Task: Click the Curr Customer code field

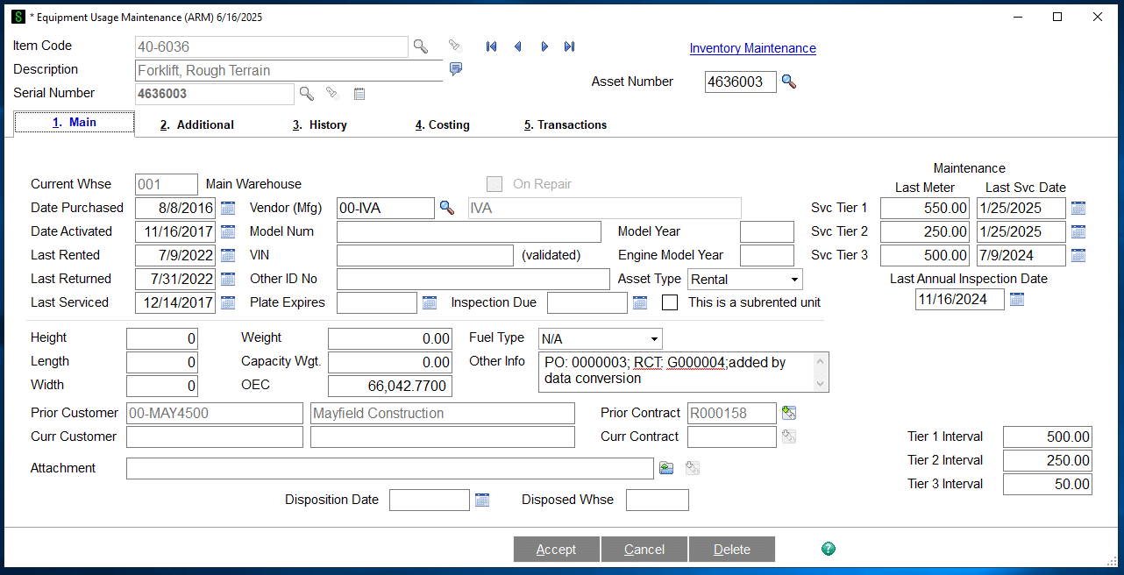Action: coord(215,437)
